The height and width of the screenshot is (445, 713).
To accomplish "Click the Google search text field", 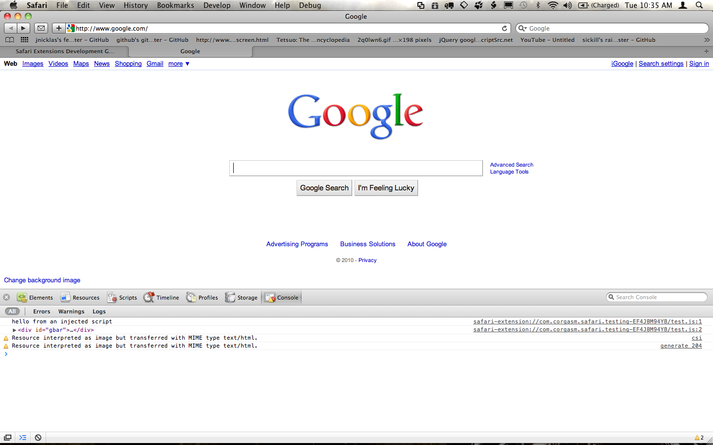I will tap(356, 168).
